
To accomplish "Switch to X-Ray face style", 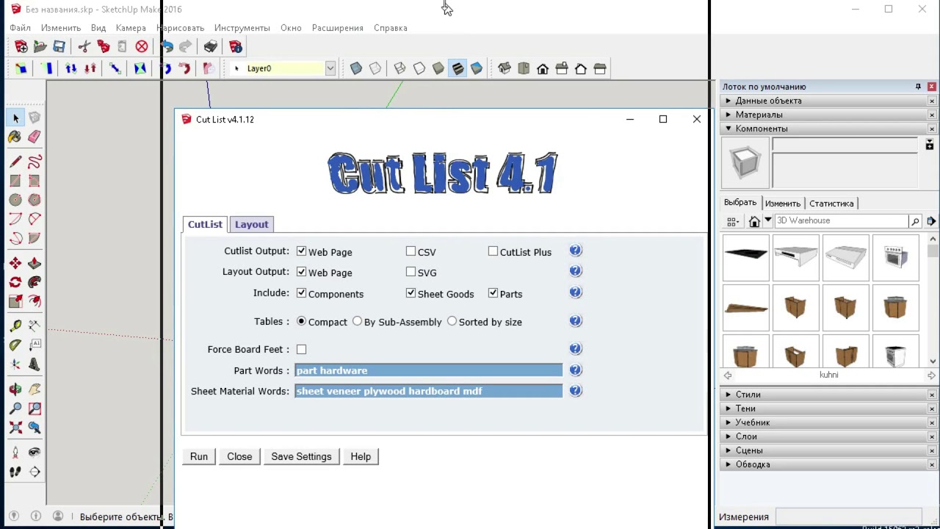I will pos(356,68).
